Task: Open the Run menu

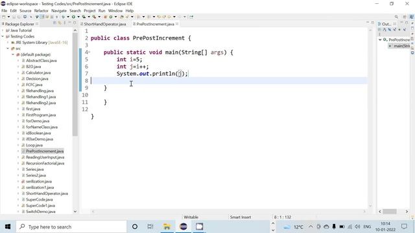Action: [x=102, y=10]
